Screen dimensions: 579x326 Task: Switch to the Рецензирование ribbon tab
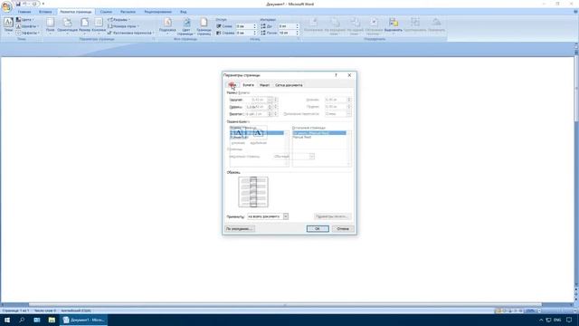158,12
